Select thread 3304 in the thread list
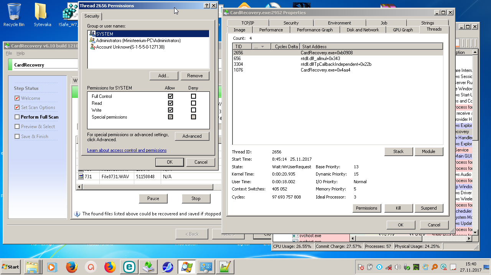The width and height of the screenshot is (491, 275). 238,64
